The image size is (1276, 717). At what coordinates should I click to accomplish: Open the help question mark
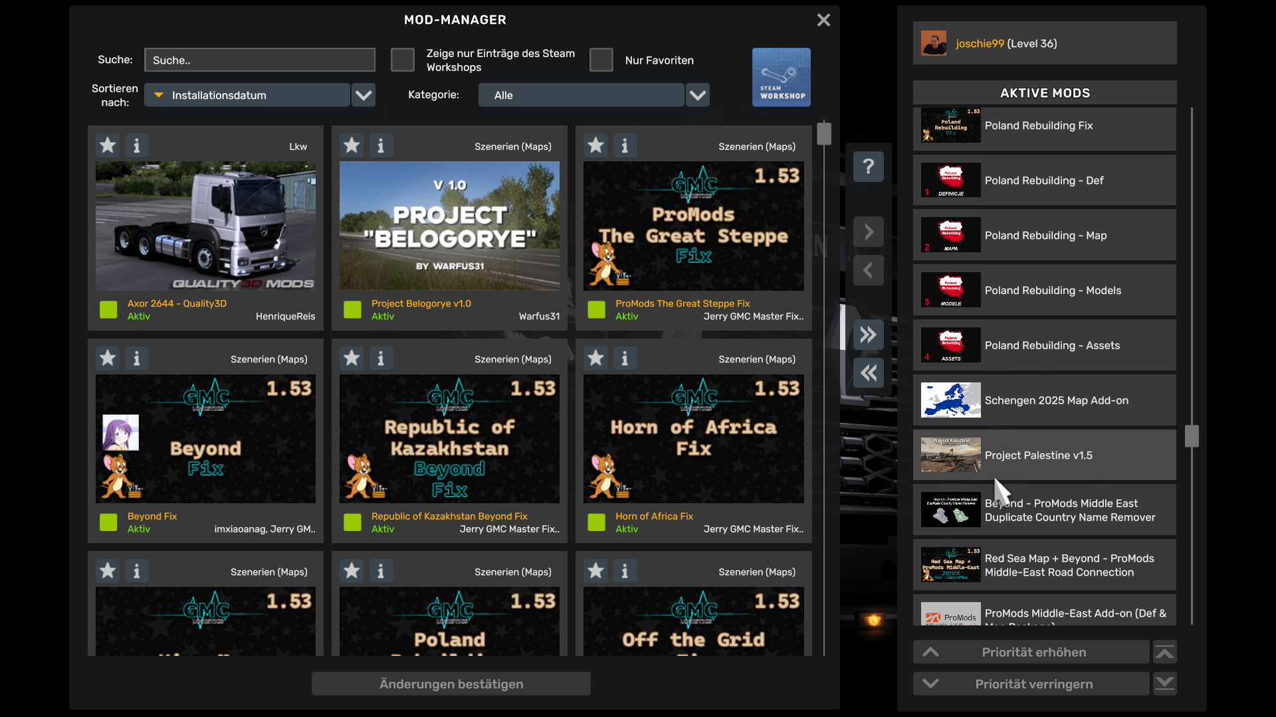coord(869,166)
